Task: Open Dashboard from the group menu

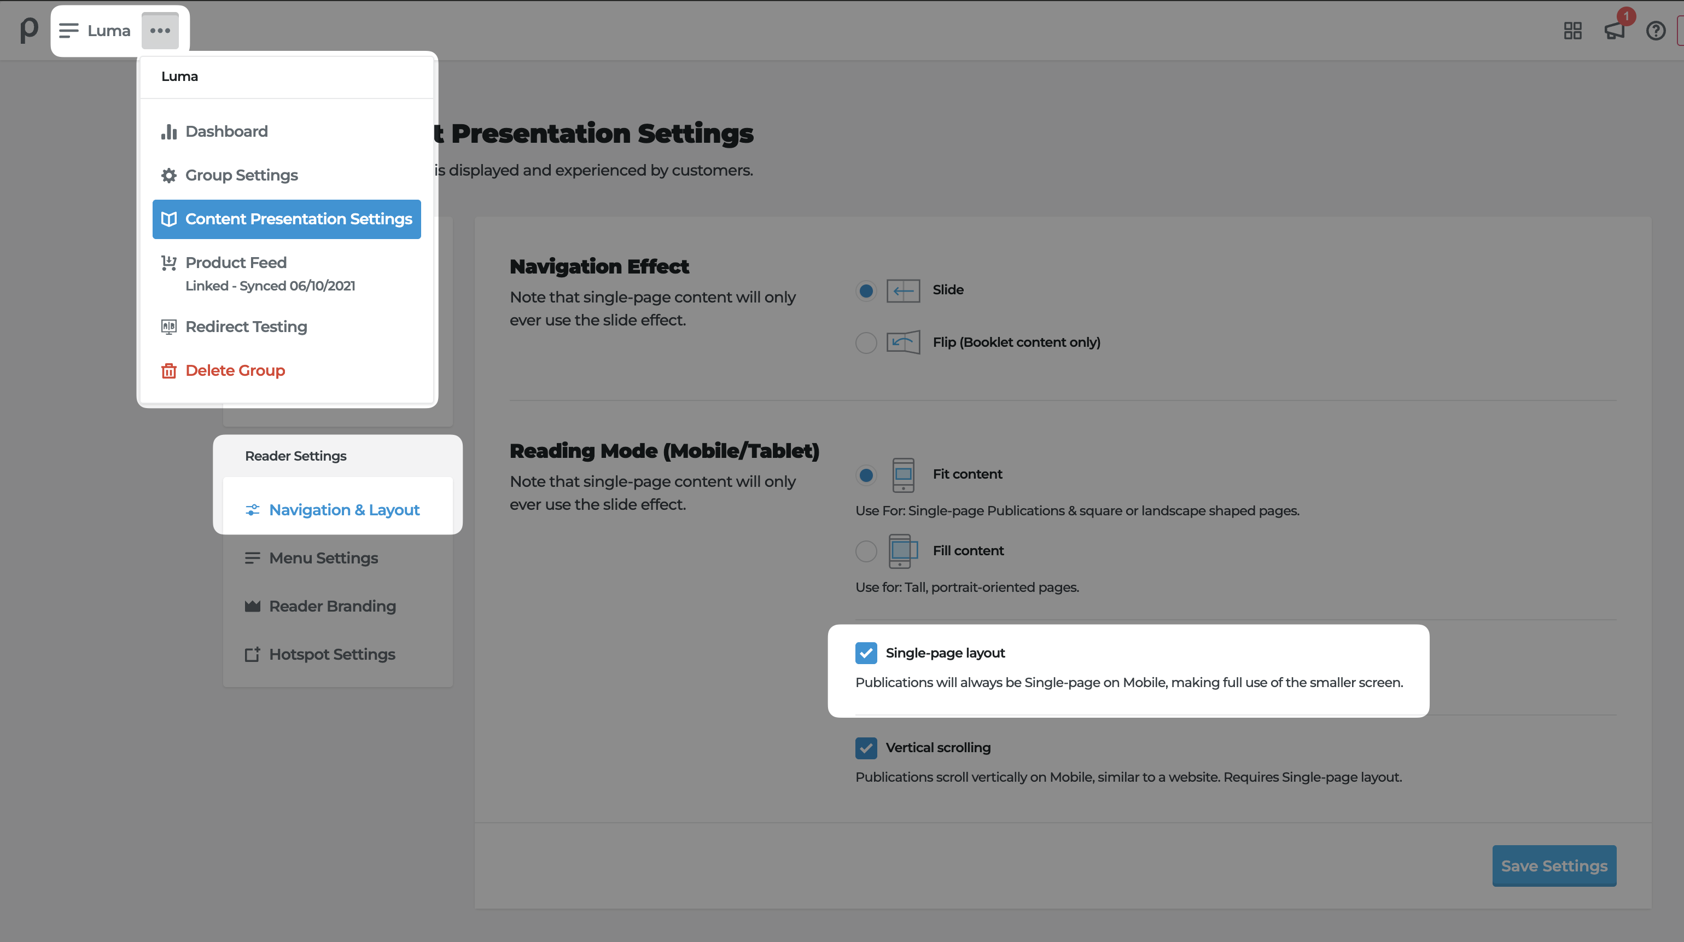Action: [226, 131]
